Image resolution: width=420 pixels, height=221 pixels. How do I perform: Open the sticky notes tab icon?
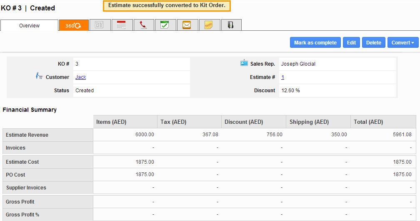209,25
